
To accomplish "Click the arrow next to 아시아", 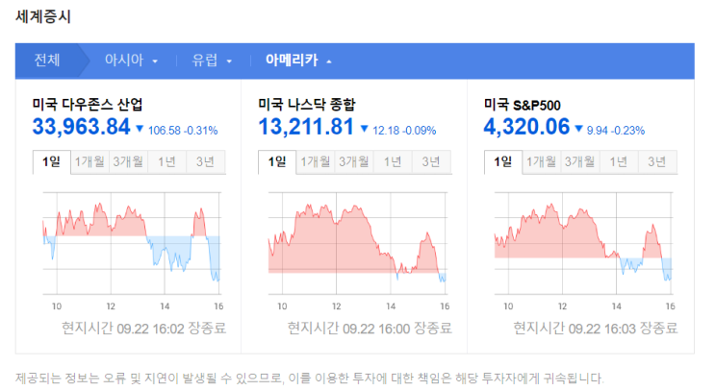I will click(155, 61).
